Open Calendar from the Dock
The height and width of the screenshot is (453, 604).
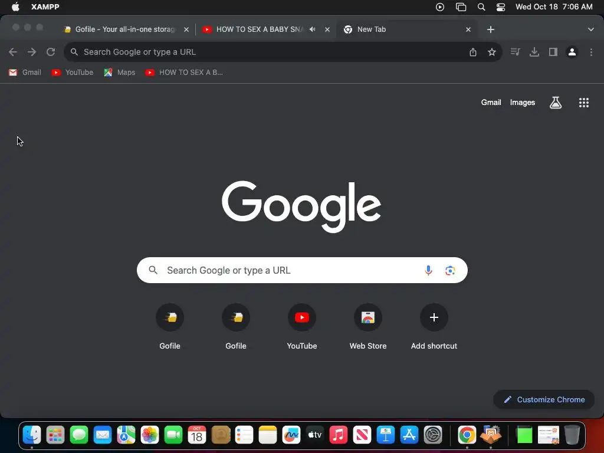tap(197, 435)
